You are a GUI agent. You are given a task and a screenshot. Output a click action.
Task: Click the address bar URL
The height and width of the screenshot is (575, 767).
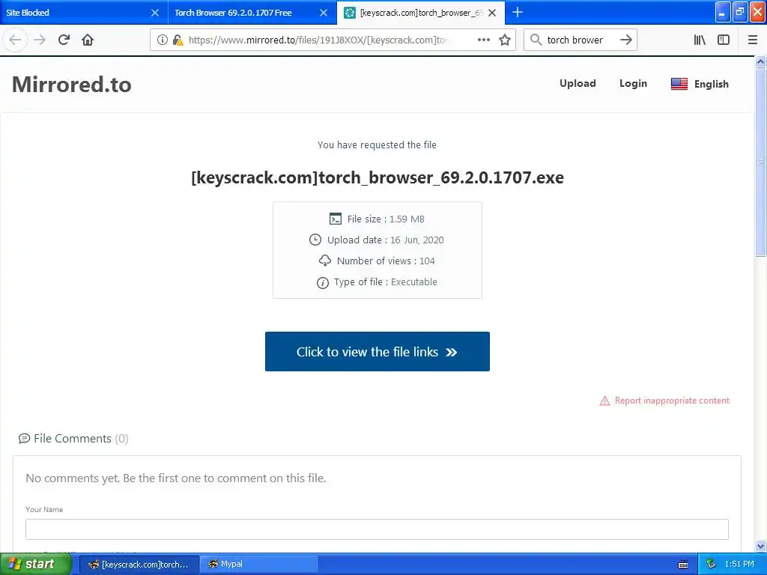click(318, 40)
